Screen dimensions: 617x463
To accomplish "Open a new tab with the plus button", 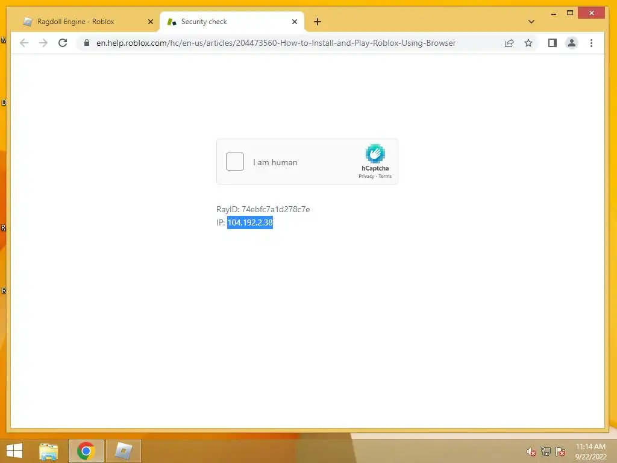I will pyautogui.click(x=318, y=22).
